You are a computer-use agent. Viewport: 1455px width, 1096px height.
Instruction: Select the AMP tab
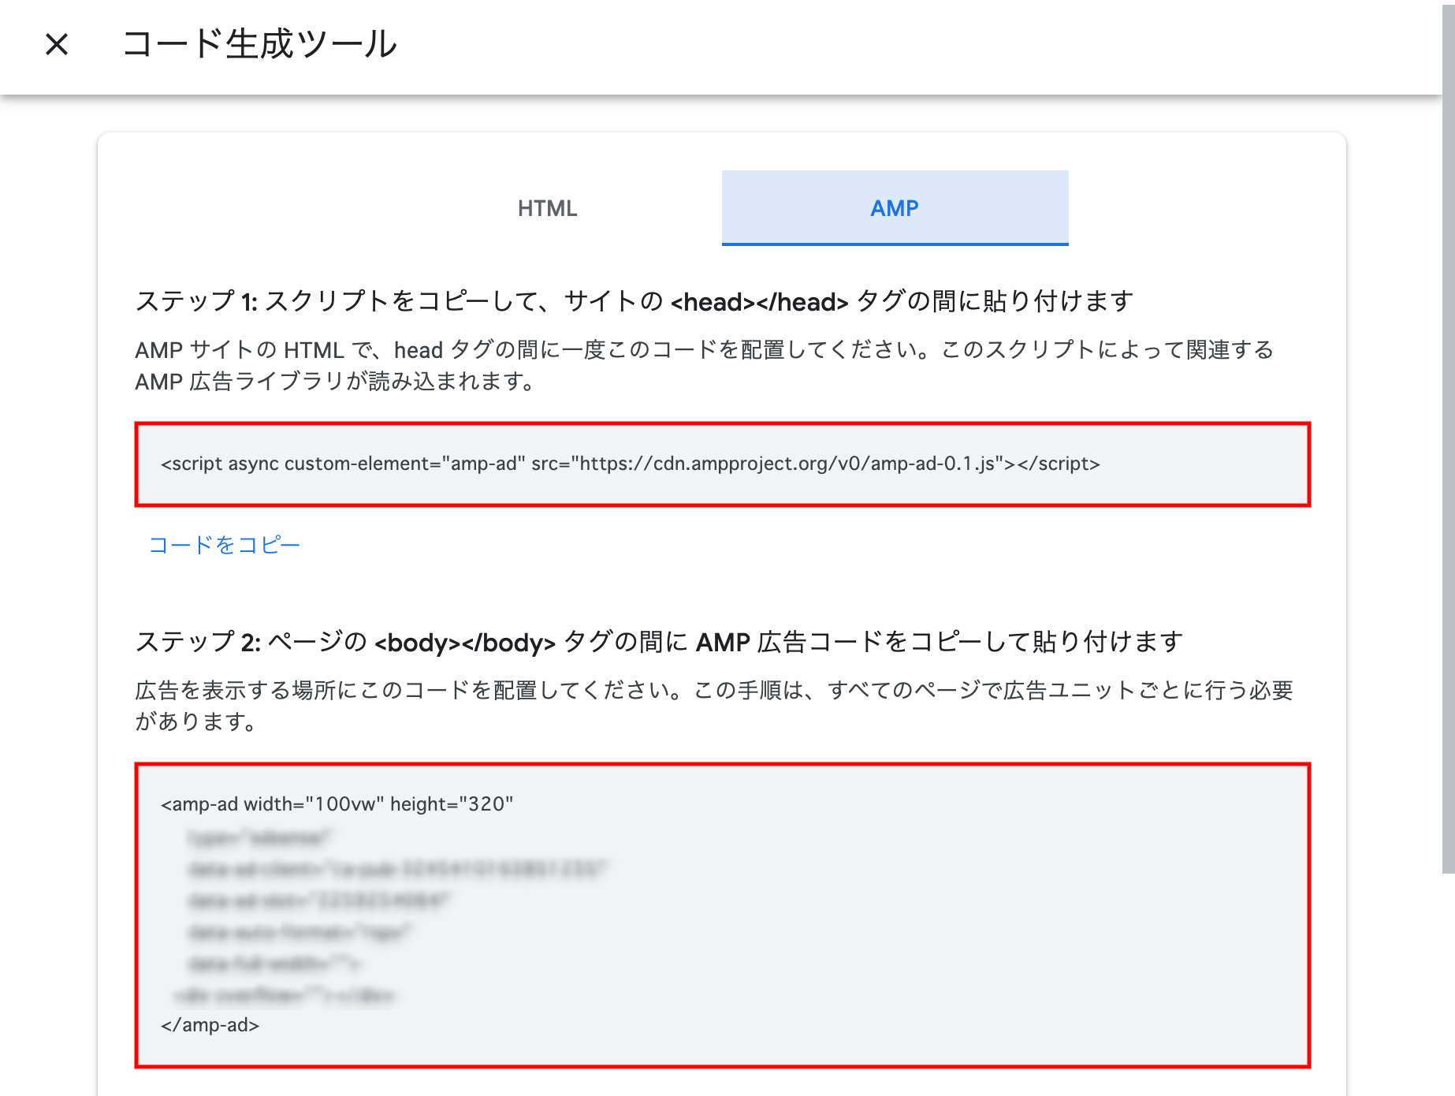pos(895,208)
